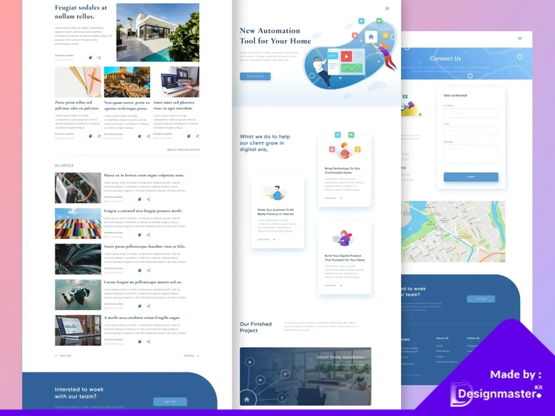
Task: Bookmark the 'Porta proin tellus sed' article
Action: [x=90, y=136]
